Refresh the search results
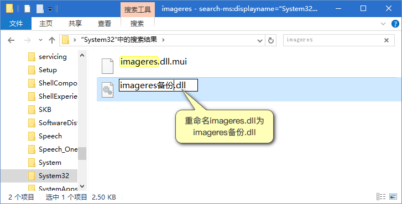Viewport: 402px width, 204px height. coord(271,40)
